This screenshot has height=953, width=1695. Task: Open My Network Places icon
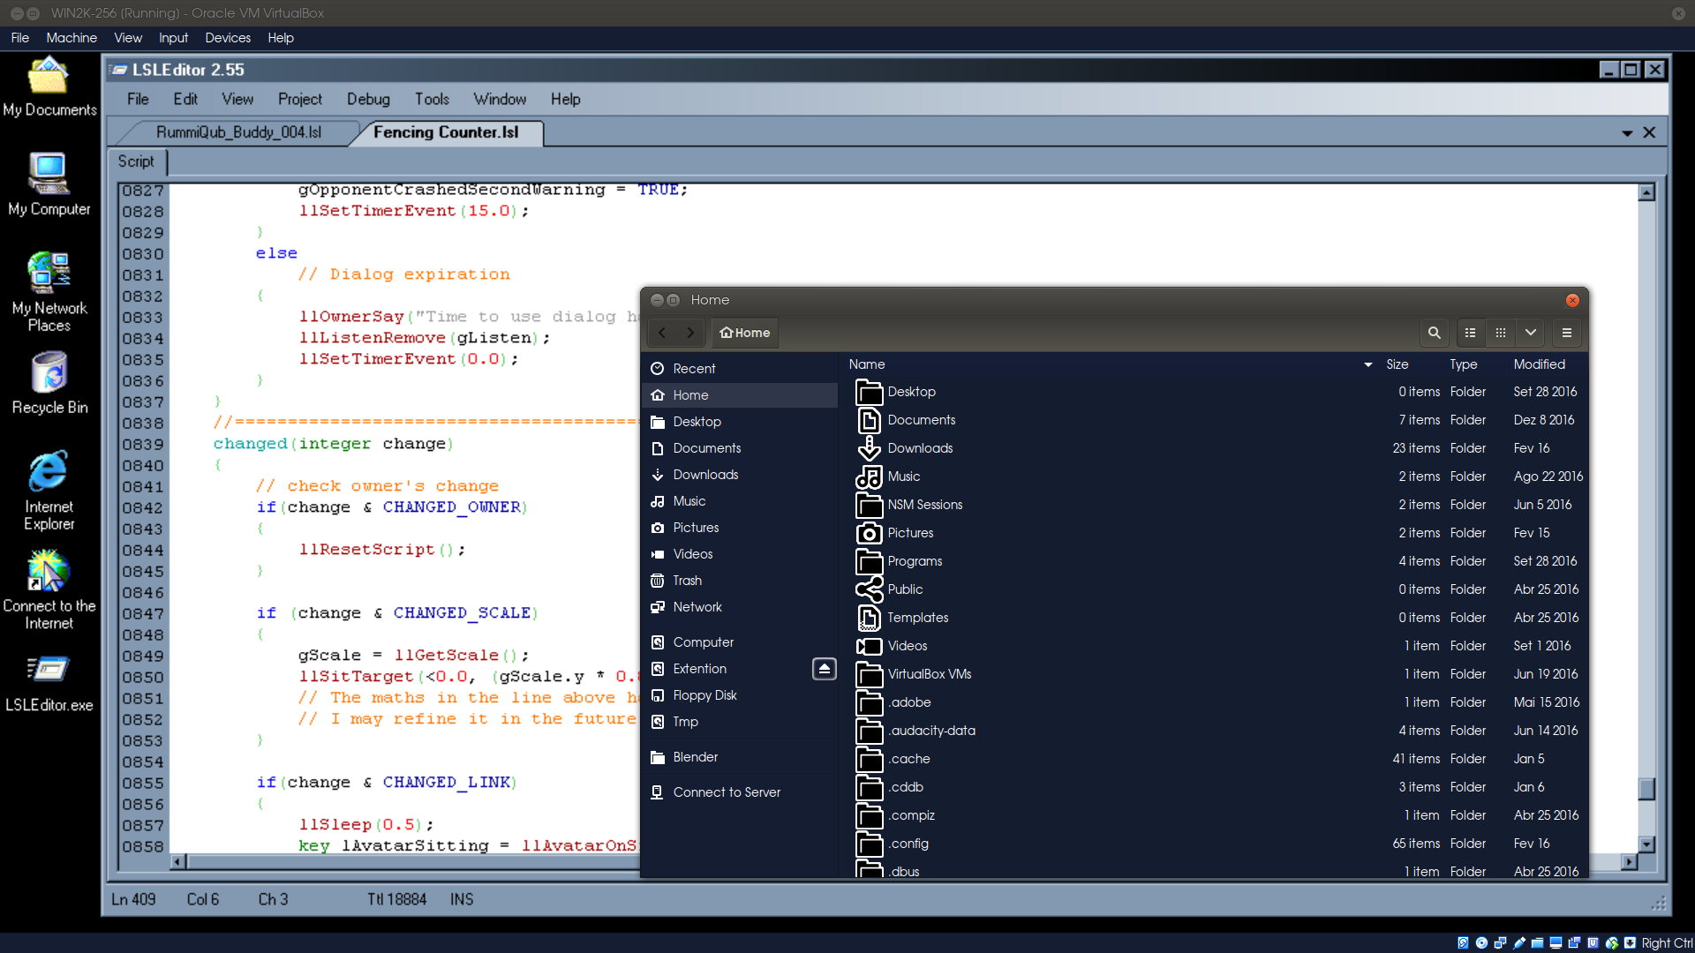pyautogui.click(x=49, y=291)
